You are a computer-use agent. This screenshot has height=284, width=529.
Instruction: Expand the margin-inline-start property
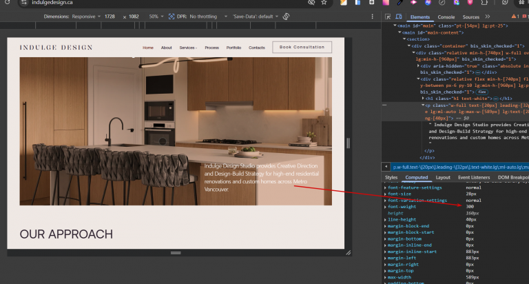click(x=385, y=252)
